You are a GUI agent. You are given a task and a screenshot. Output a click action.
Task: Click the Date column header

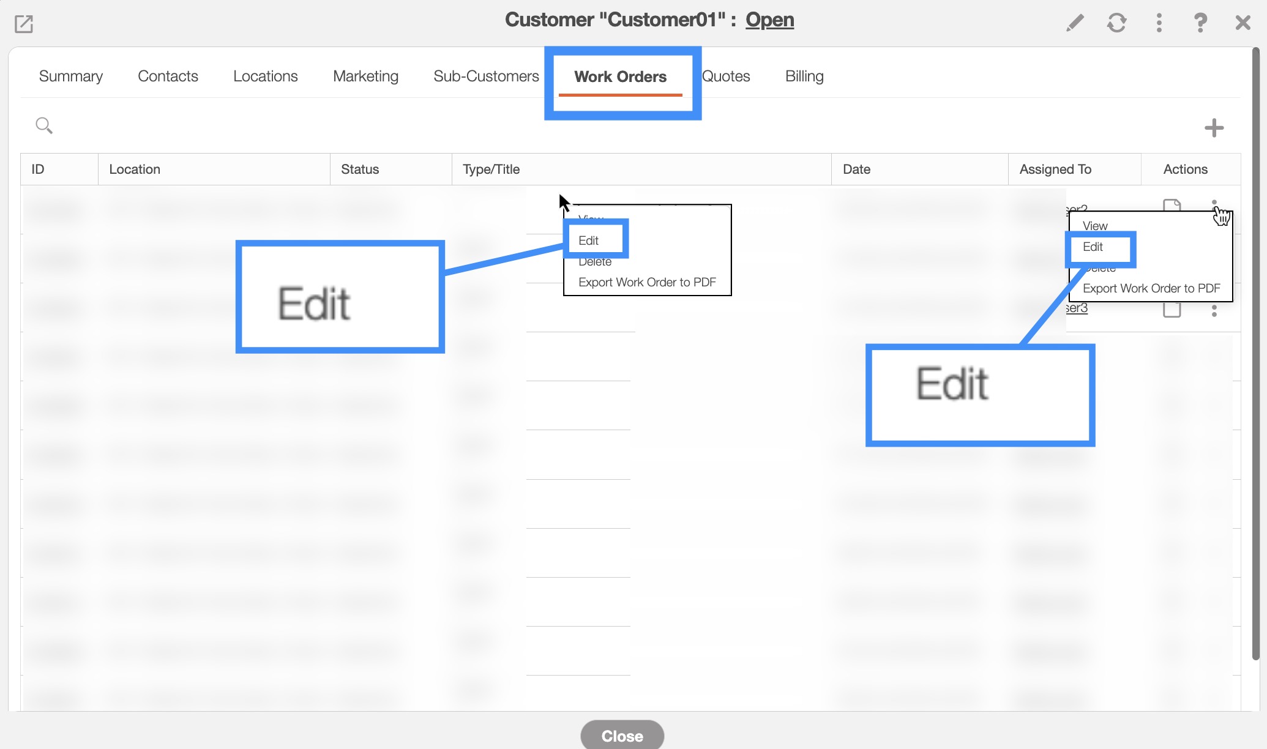tap(856, 170)
